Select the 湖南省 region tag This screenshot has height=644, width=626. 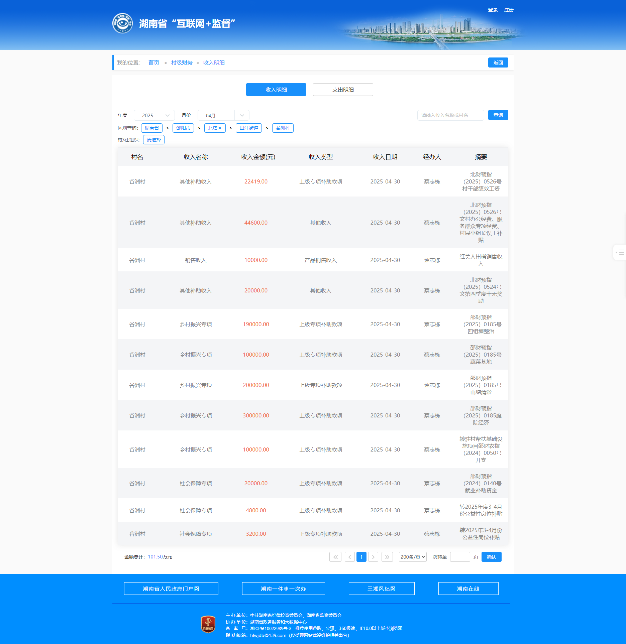click(x=152, y=128)
